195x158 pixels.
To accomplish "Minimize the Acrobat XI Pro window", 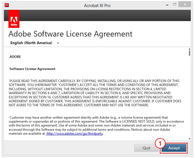I will click(167, 5).
